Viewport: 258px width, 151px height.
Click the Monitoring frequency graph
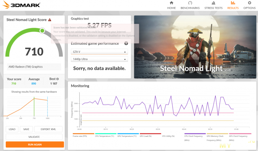[x=160, y=111]
